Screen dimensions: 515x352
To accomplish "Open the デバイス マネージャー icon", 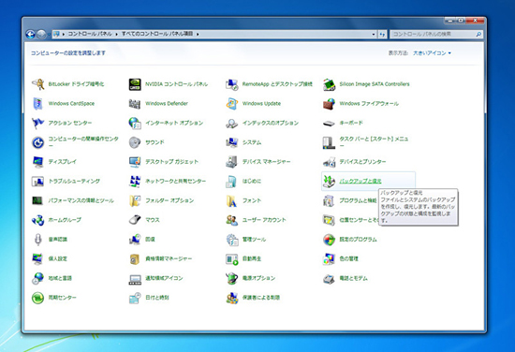I will pyautogui.click(x=232, y=162).
